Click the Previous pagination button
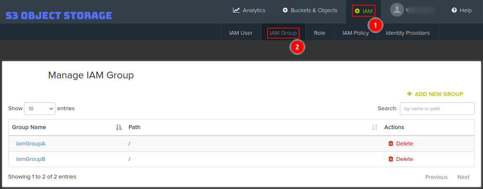Viewport: 483px width, 189px height. click(x=436, y=177)
